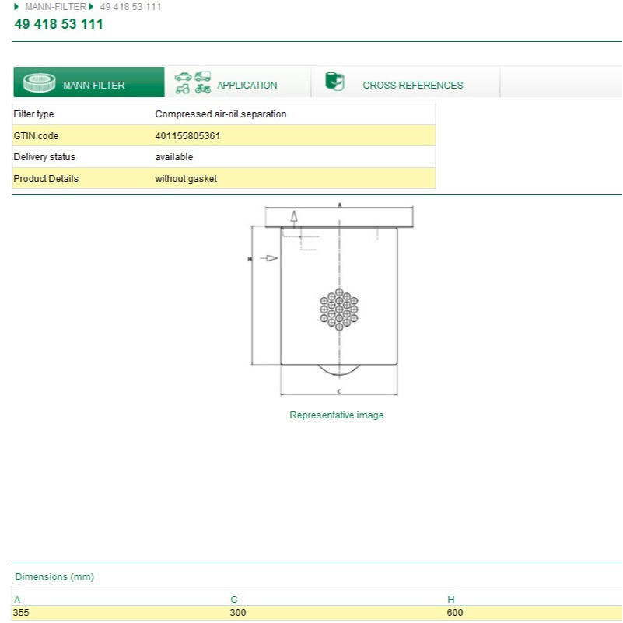
Task: Select the GTIN code label
Action: [36, 136]
